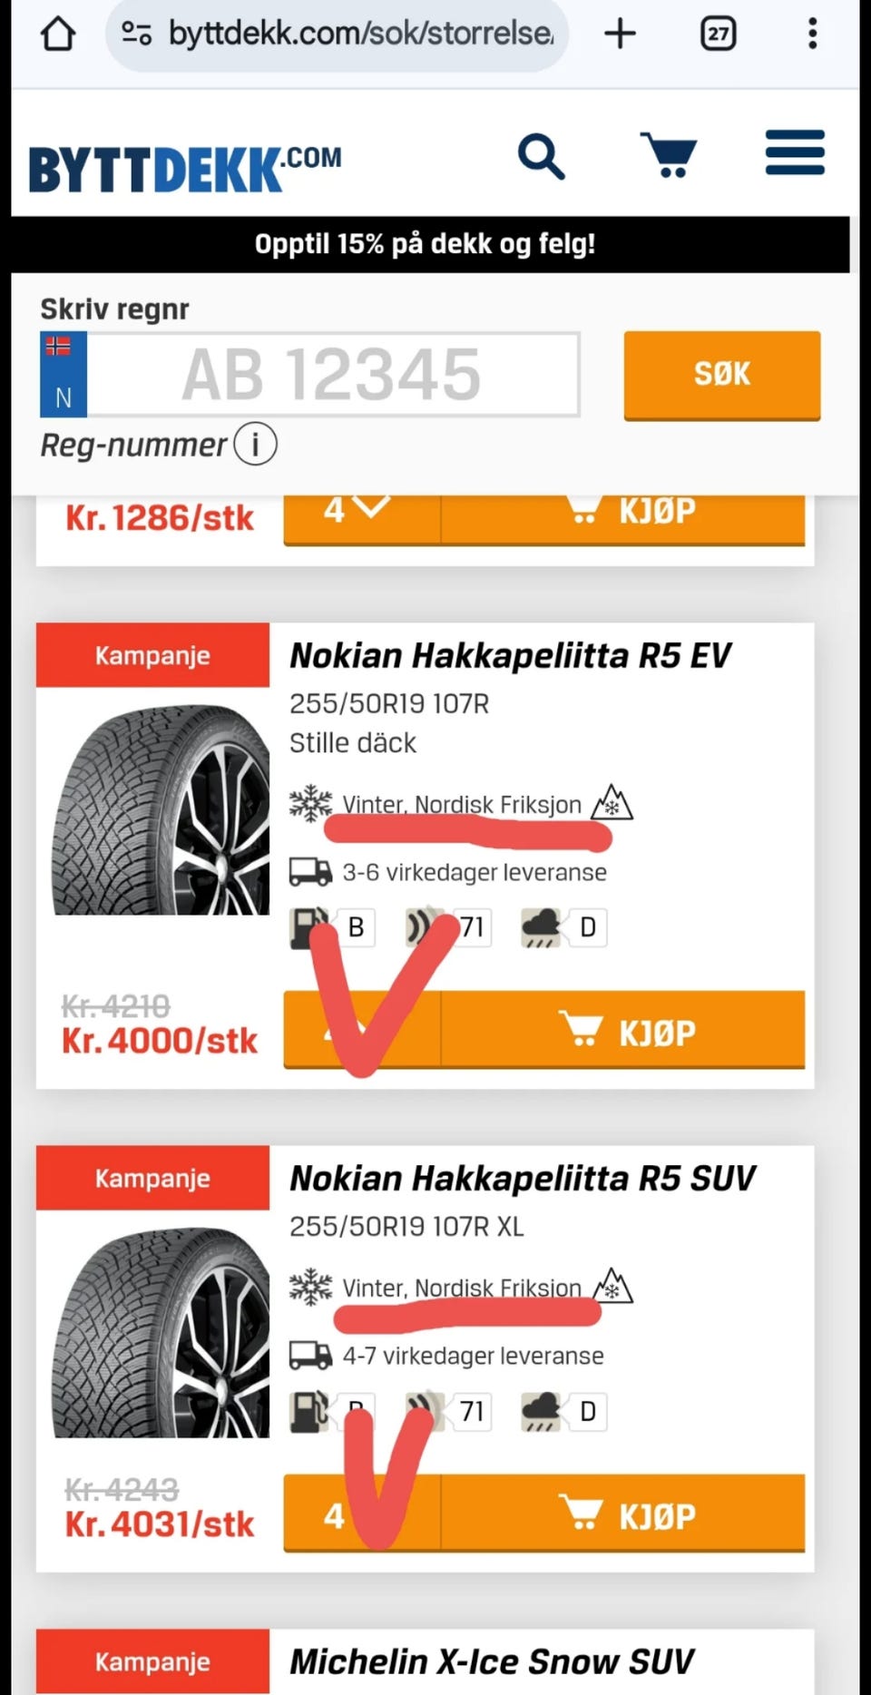Click the Opptil 15% på dekk banner
This screenshot has height=1695, width=871.
425,244
